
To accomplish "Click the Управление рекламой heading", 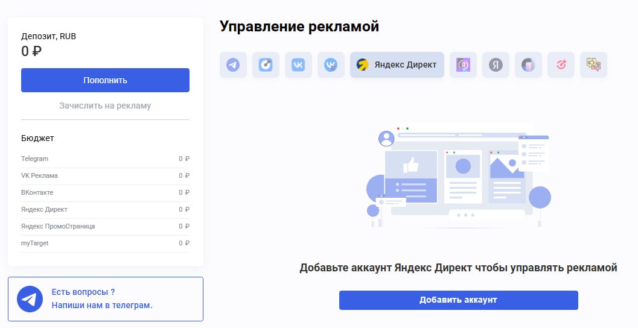I will pos(299,27).
